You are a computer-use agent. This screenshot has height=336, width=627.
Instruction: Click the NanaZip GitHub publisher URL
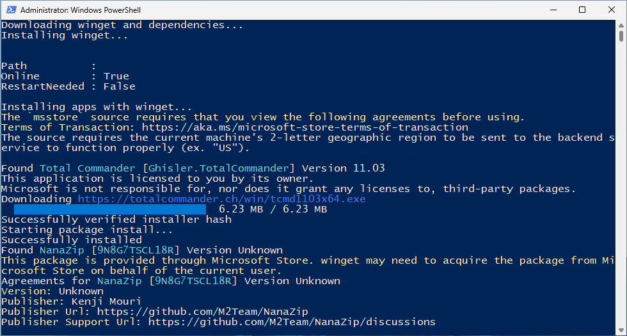[203, 311]
